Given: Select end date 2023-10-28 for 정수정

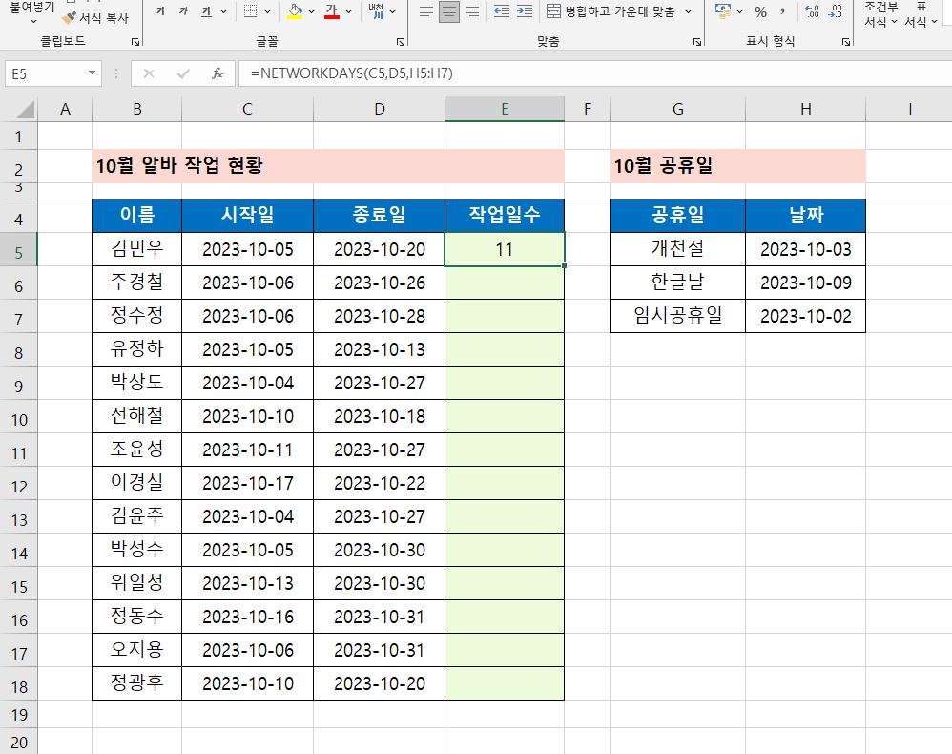Looking at the screenshot, I should coord(380,316).
